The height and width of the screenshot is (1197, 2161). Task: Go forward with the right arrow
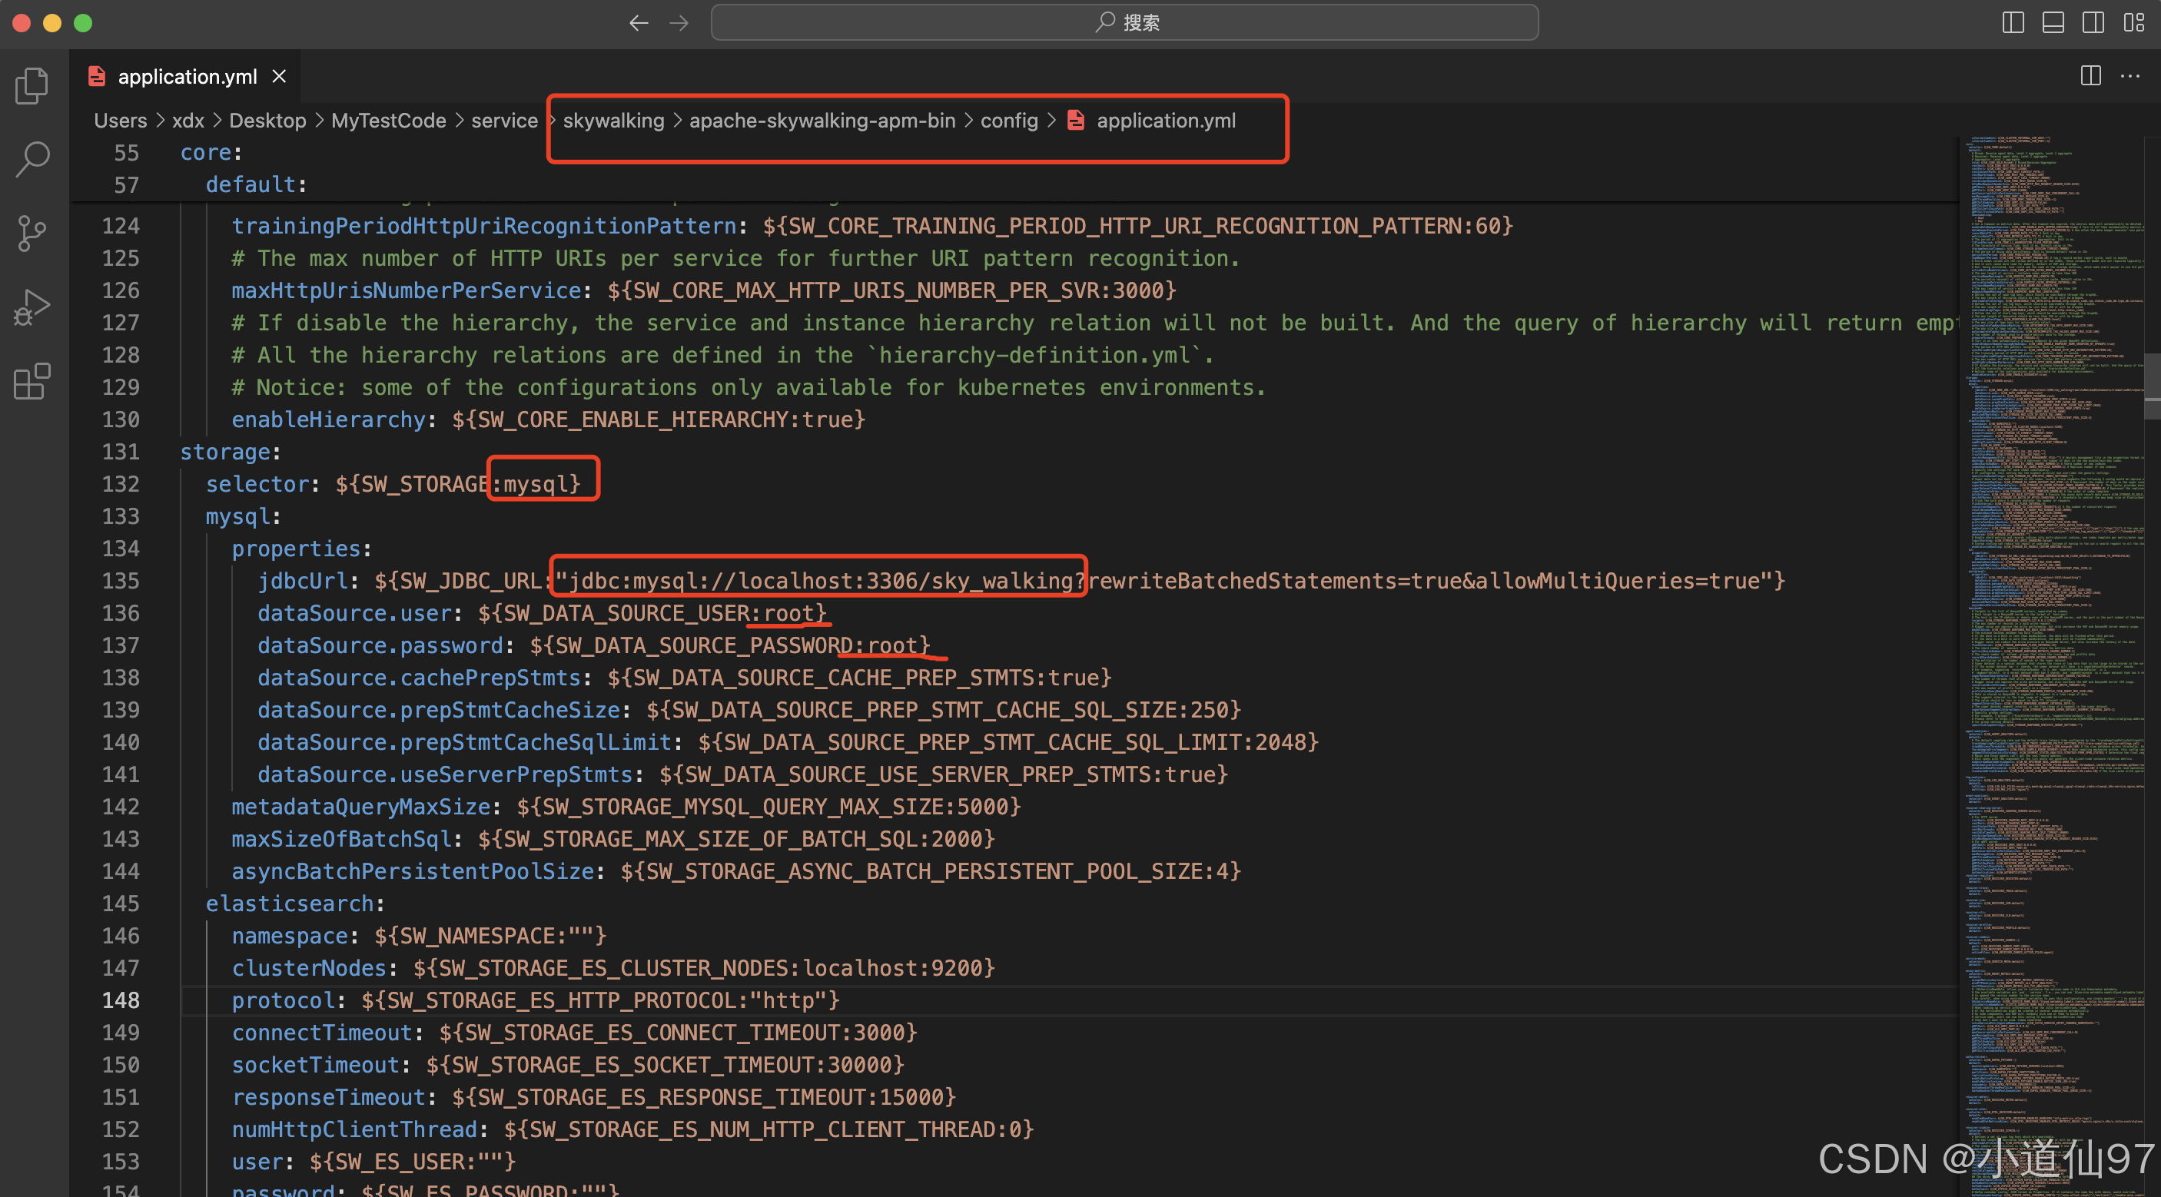[x=679, y=22]
